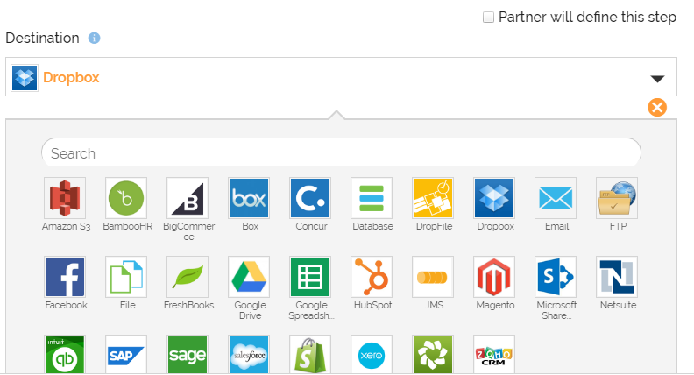Select the Database connector
Screen dimensions: 694x375
coord(372,198)
